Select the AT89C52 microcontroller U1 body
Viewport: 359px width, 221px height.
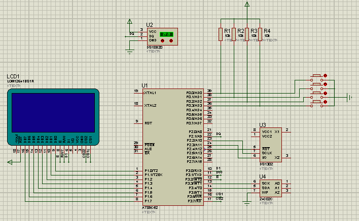(173, 147)
